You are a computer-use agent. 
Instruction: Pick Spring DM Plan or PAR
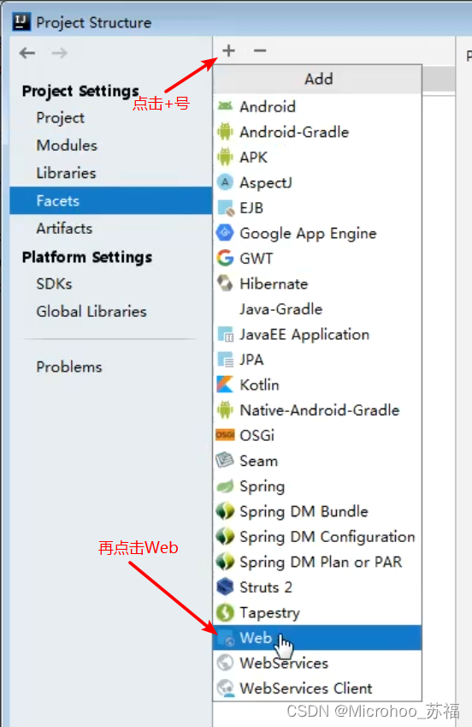317,562
